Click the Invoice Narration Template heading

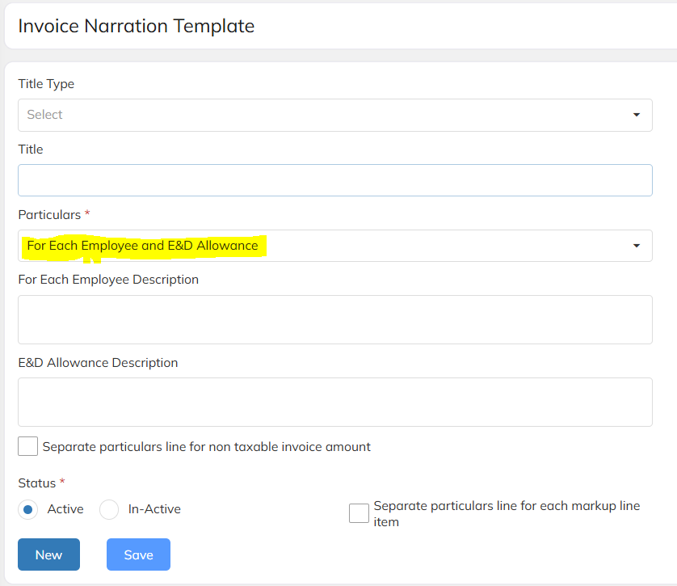[137, 26]
